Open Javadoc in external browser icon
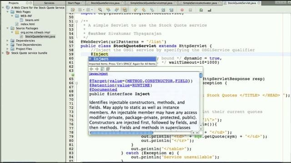This screenshot has height=163, width=291. pyautogui.click(x=102, y=69)
